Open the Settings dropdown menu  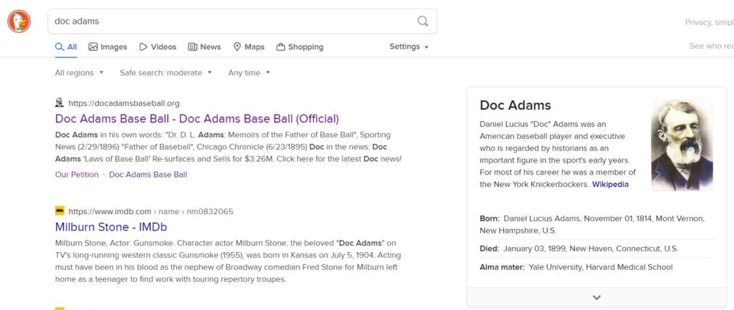coord(409,47)
